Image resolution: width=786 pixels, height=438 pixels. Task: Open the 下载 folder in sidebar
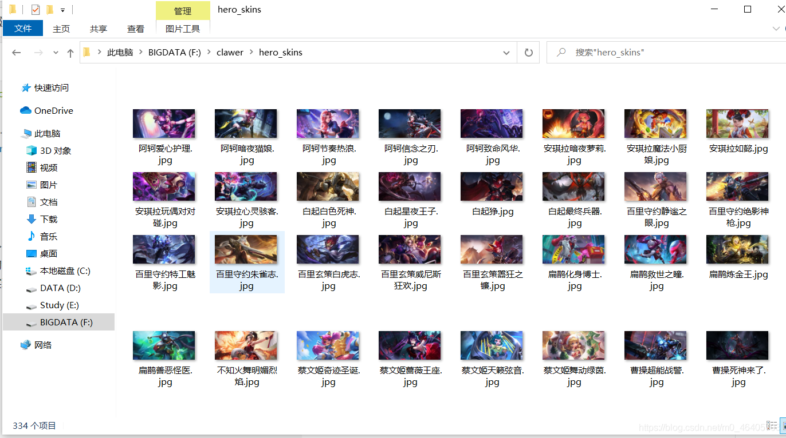point(42,219)
